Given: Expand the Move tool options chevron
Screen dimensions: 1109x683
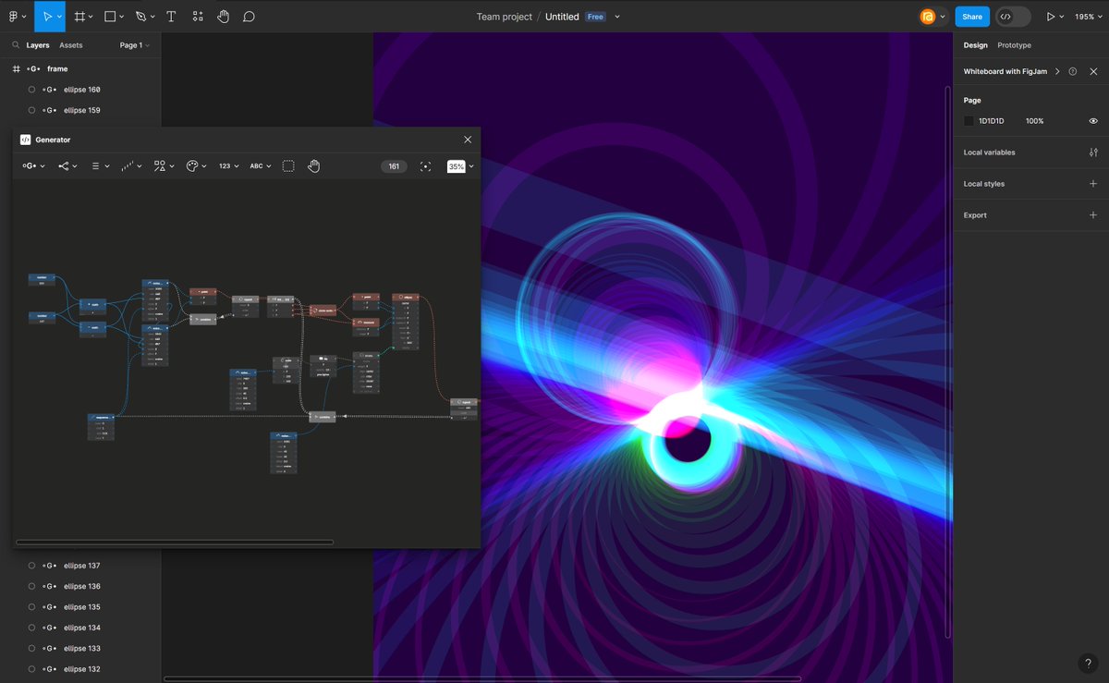Looking at the screenshot, I should (60, 17).
